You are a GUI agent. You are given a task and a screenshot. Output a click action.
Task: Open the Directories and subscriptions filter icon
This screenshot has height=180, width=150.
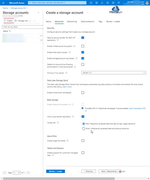pos(97,3)
